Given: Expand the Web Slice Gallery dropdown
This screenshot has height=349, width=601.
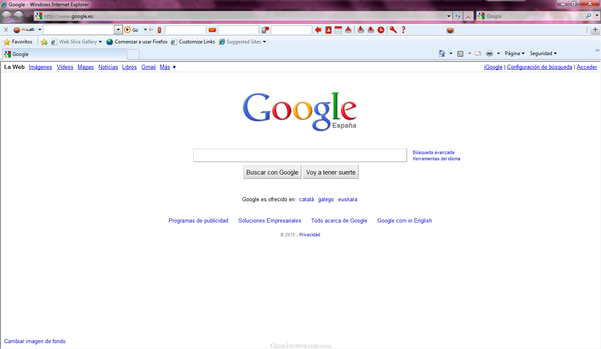Looking at the screenshot, I should (x=100, y=42).
